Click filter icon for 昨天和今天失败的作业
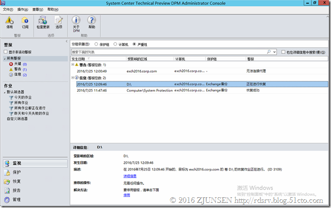 [x=11, y=114]
